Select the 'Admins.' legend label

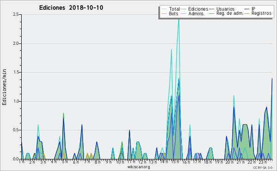(x=197, y=13)
